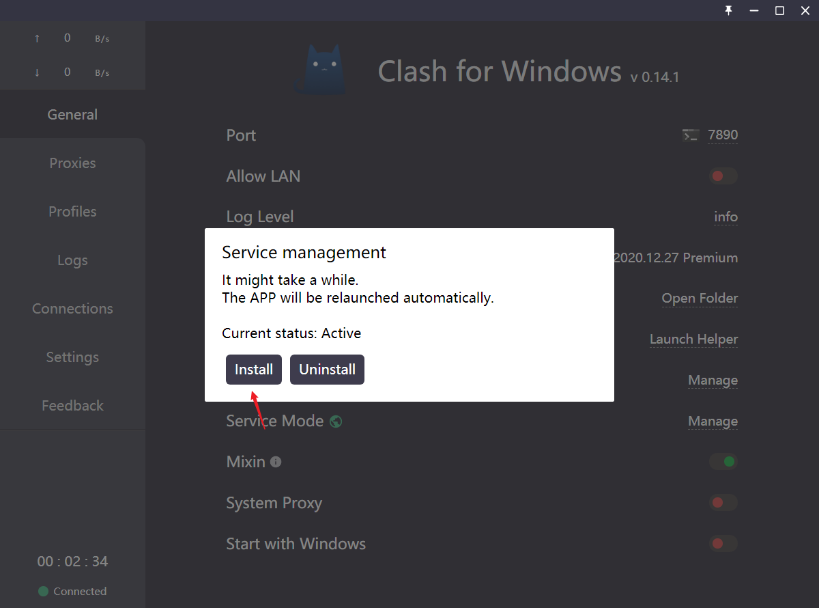Viewport: 819px width, 608px height.
Task: Maximize the Clash window
Action: tap(779, 10)
